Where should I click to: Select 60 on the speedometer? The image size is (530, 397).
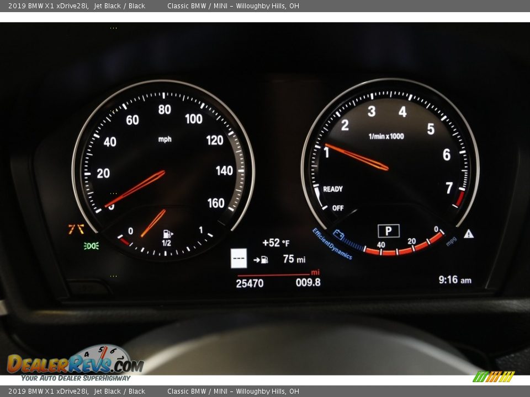point(132,120)
